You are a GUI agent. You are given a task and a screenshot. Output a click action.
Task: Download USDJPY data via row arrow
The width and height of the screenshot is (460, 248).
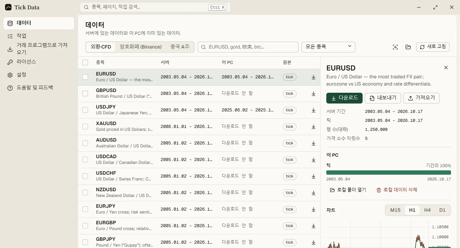tap(313, 110)
